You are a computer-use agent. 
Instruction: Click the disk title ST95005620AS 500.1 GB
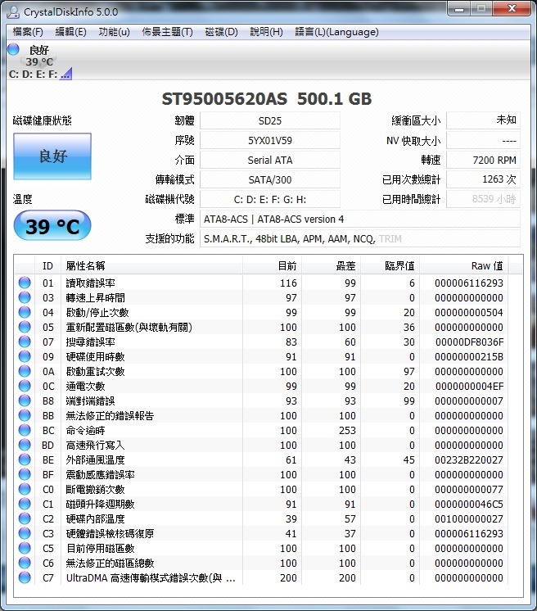pyautogui.click(x=267, y=99)
